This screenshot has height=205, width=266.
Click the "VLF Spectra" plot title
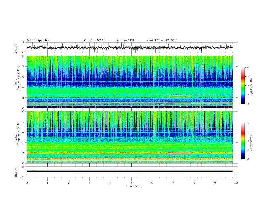pos(38,40)
